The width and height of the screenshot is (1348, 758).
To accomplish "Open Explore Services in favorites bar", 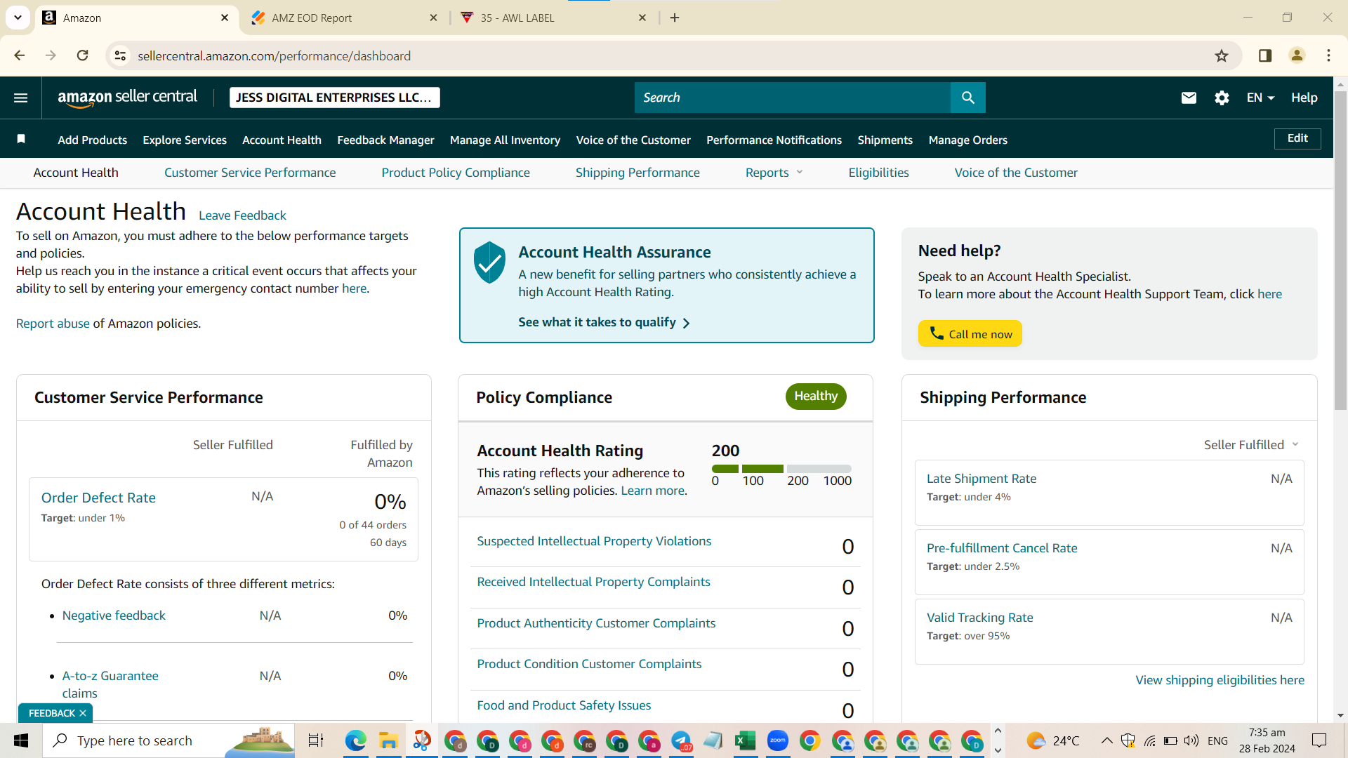I will (x=185, y=140).
